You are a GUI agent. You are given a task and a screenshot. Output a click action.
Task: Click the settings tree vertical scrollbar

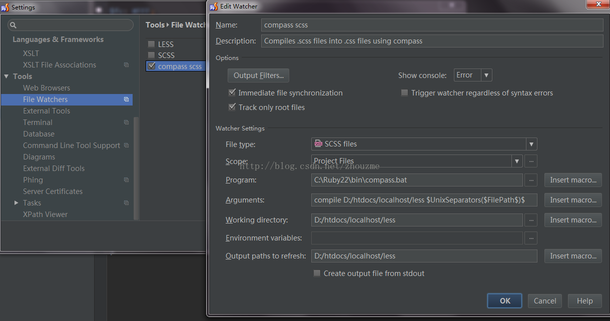[x=136, y=167]
